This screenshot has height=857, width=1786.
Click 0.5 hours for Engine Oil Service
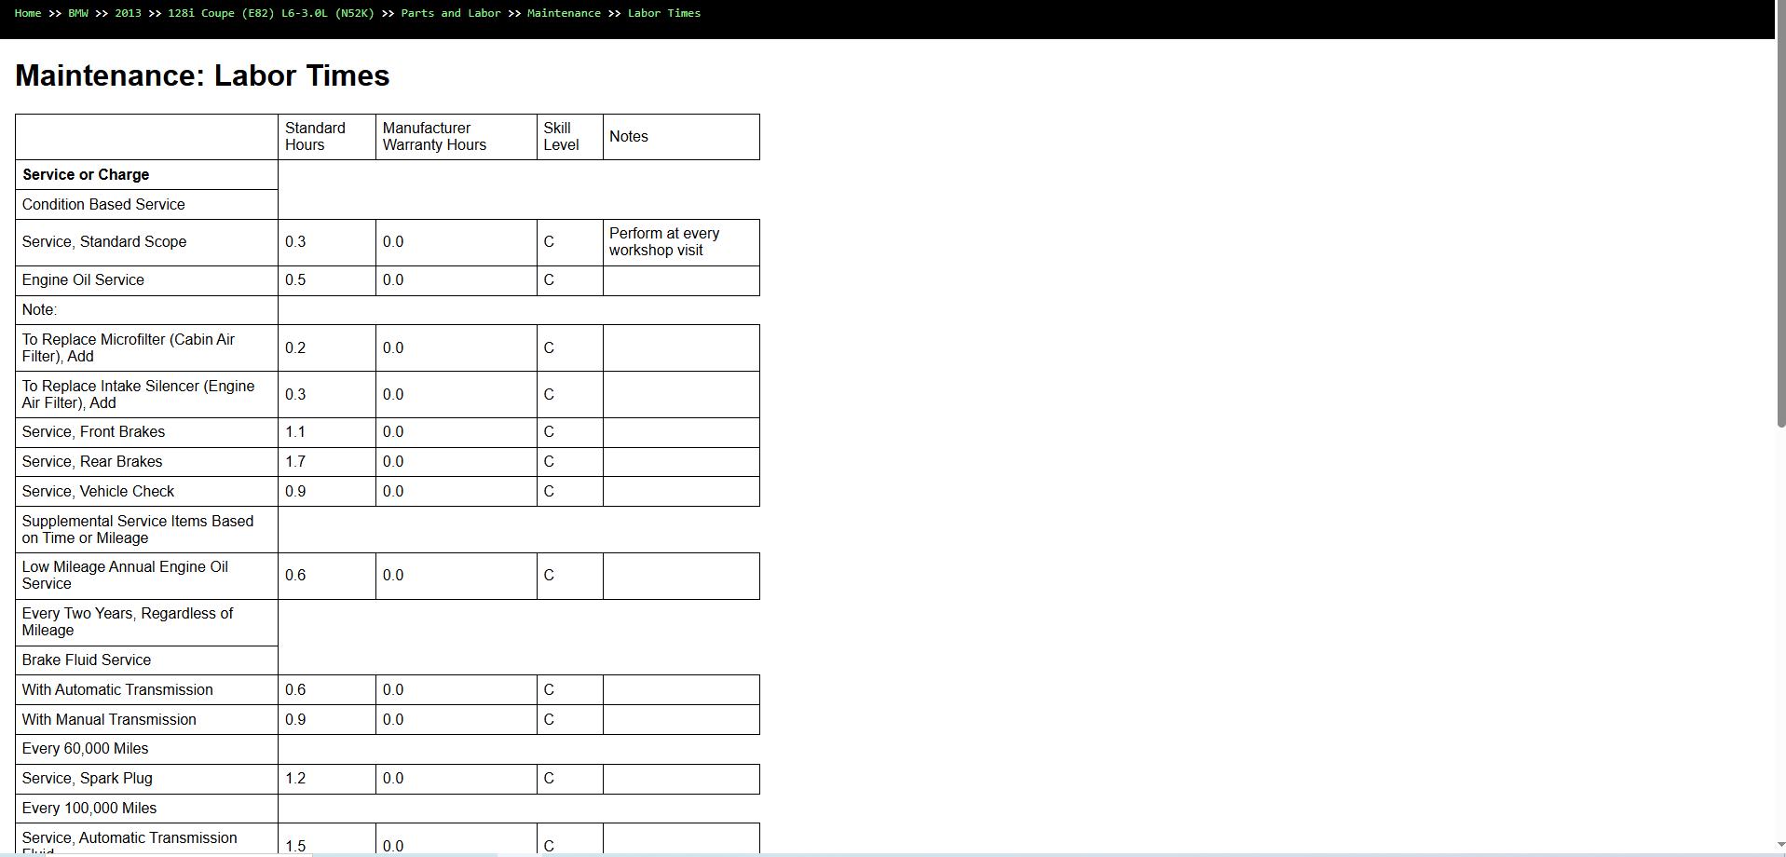pyautogui.click(x=327, y=280)
